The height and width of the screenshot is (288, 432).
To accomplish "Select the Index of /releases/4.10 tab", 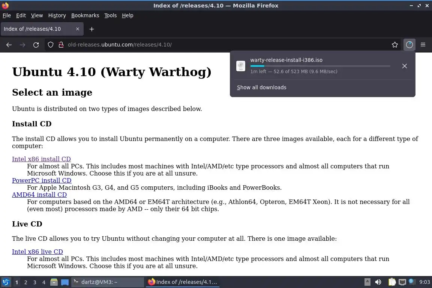I will pyautogui.click(x=42, y=29).
